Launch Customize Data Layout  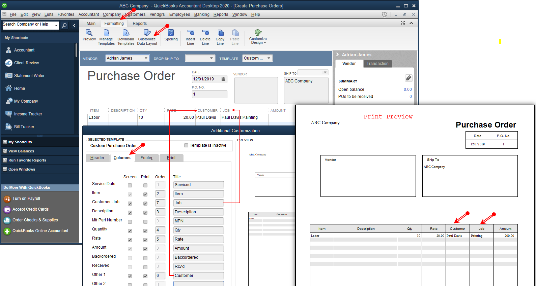(x=147, y=37)
